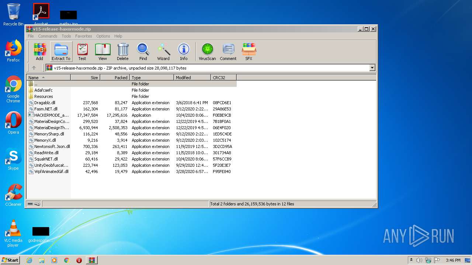472x265 pixels.
Task: Click the Start button
Action: 10,260
